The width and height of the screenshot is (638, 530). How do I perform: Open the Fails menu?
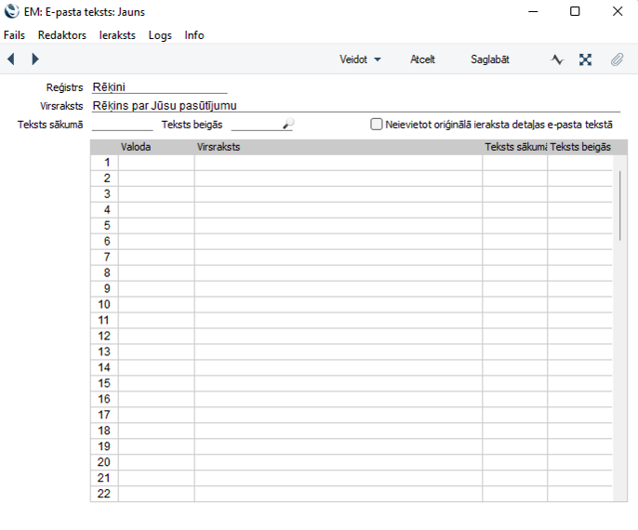coord(14,34)
